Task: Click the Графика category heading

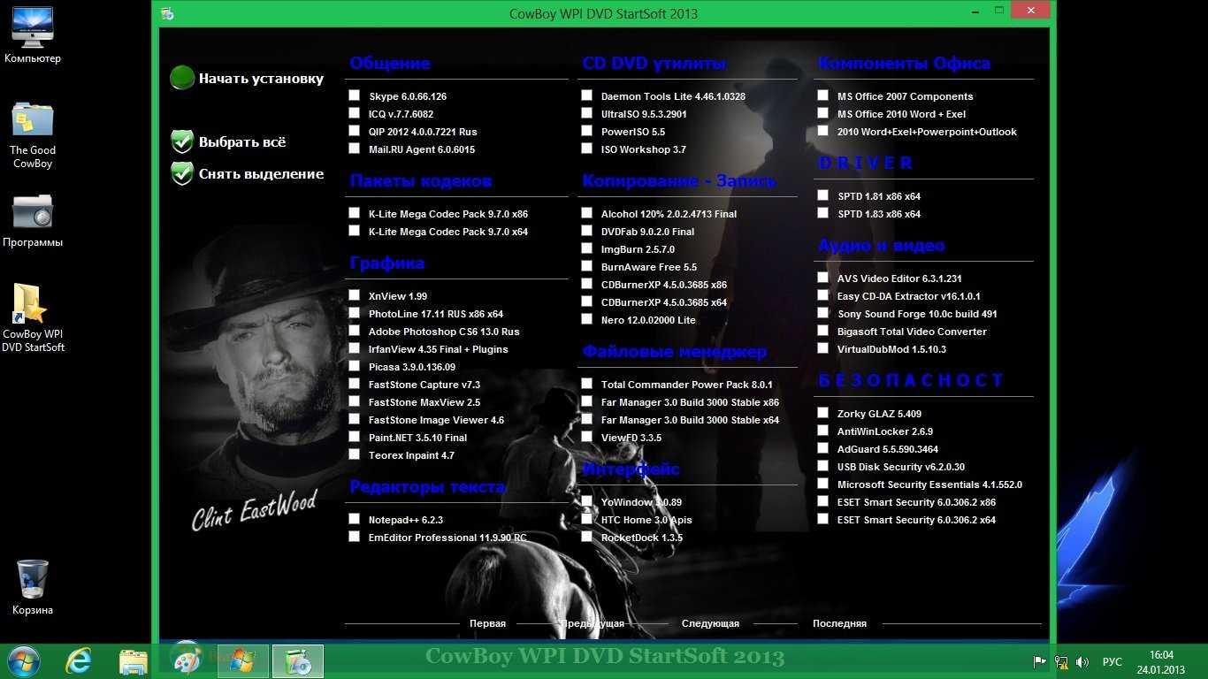Action: (386, 263)
